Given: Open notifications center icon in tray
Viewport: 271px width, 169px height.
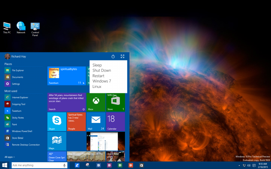Looking at the screenshot, I should 254,165.
